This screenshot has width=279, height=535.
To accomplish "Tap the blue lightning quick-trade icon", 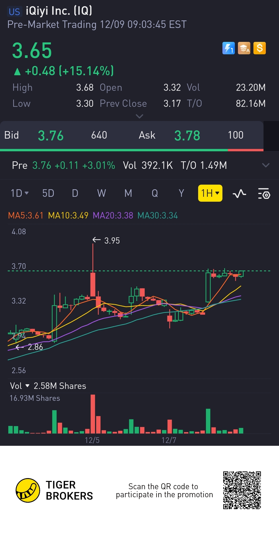I will (229, 48).
